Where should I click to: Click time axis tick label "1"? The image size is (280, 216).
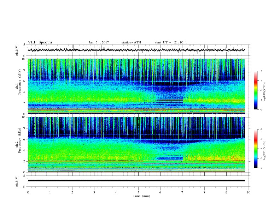50,192
